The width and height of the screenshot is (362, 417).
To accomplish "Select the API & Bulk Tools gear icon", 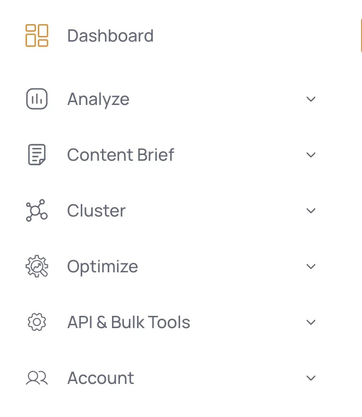I will pos(37,322).
